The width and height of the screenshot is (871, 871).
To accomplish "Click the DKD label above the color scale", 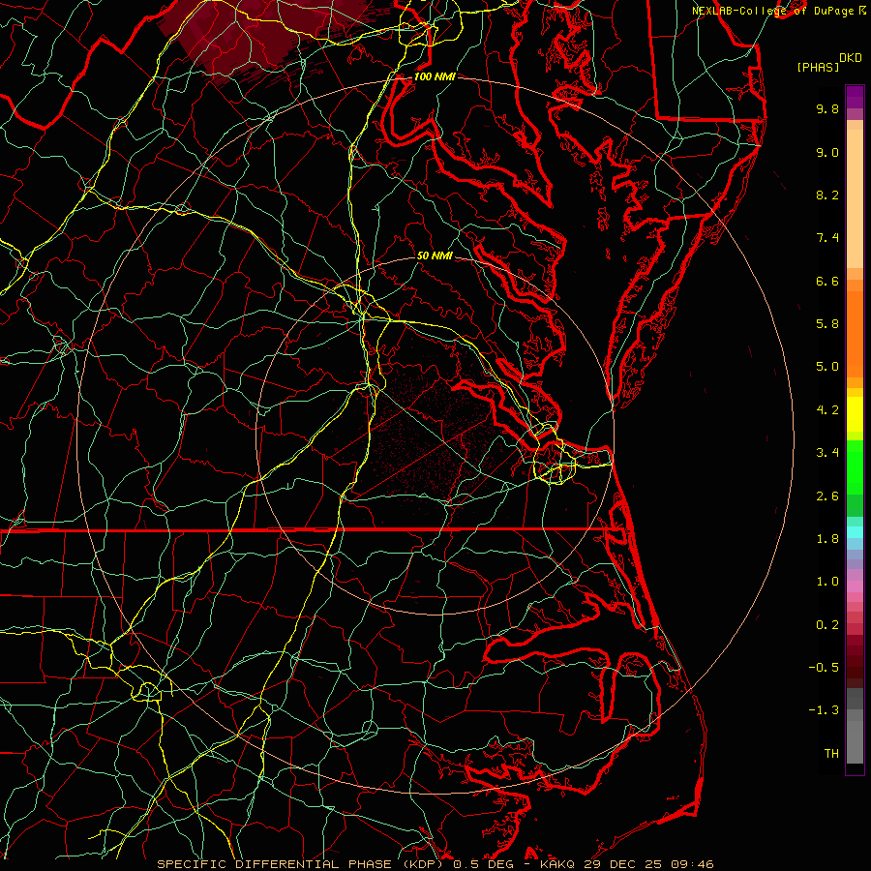I will click(x=851, y=58).
